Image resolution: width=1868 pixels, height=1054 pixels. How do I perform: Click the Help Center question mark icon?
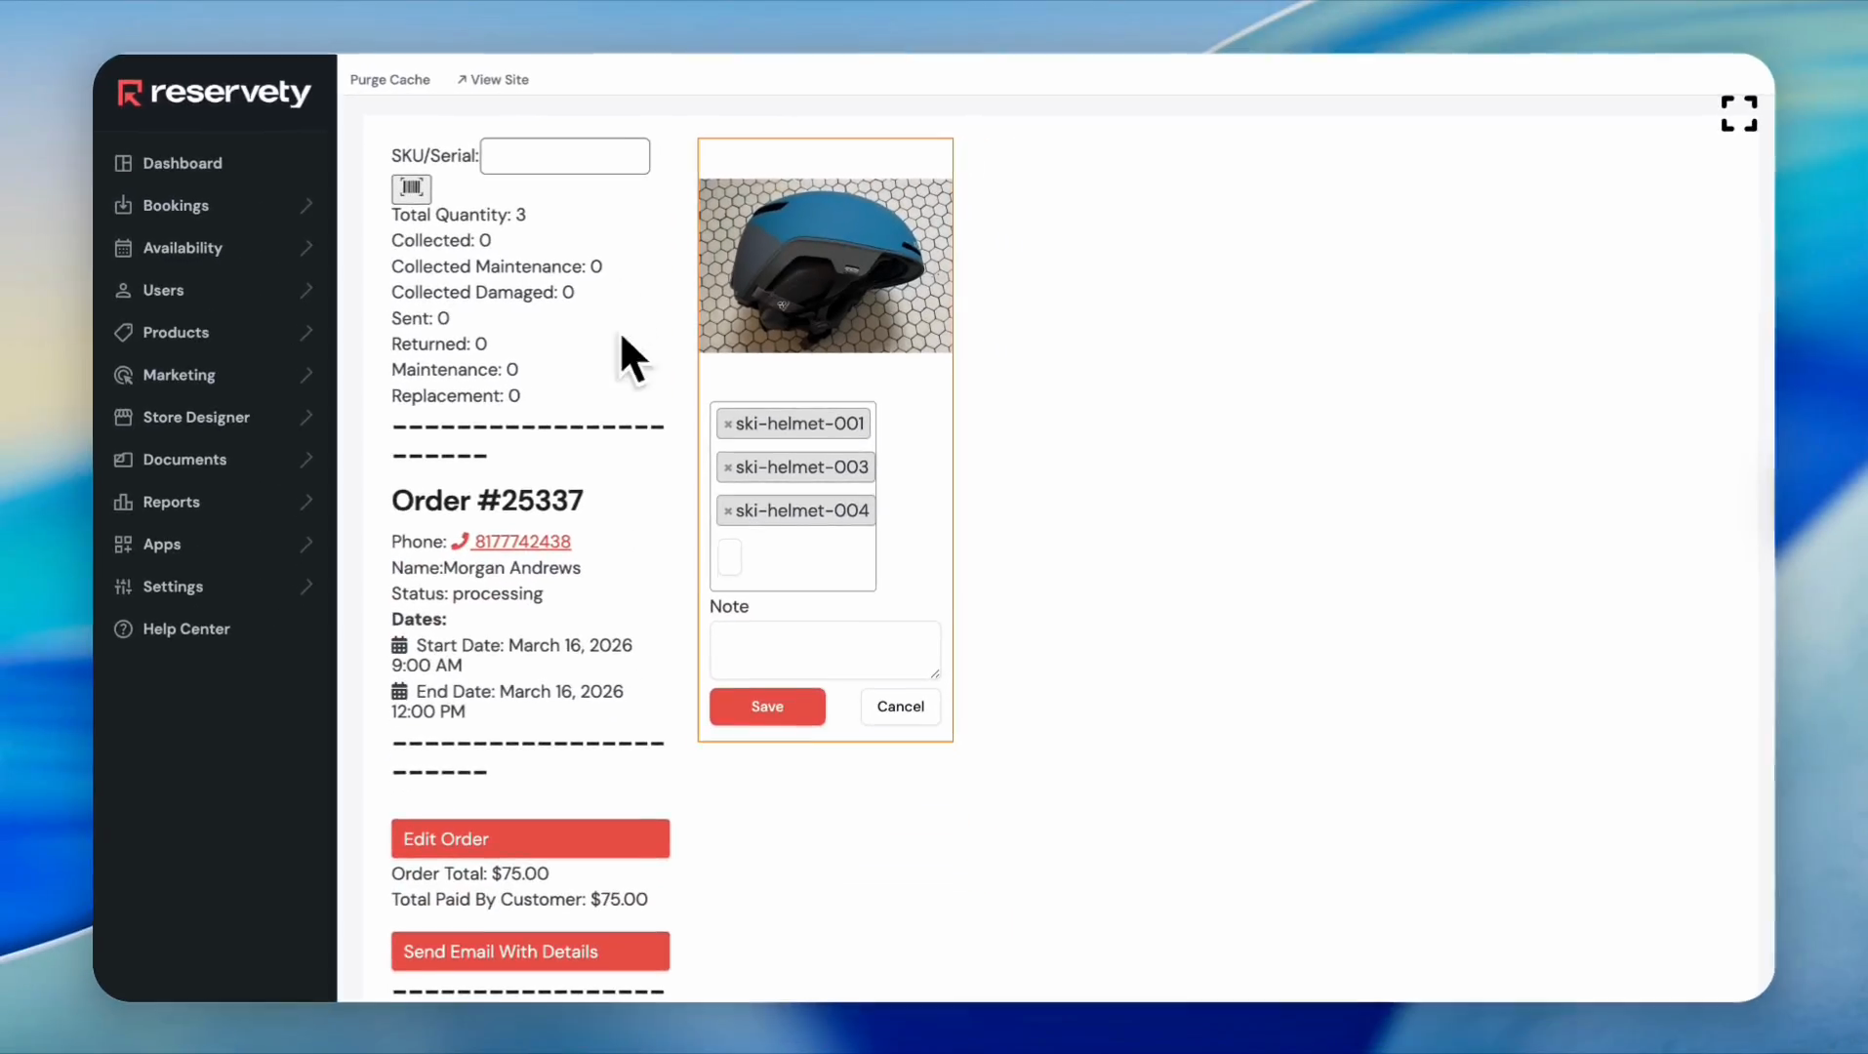pos(123,629)
